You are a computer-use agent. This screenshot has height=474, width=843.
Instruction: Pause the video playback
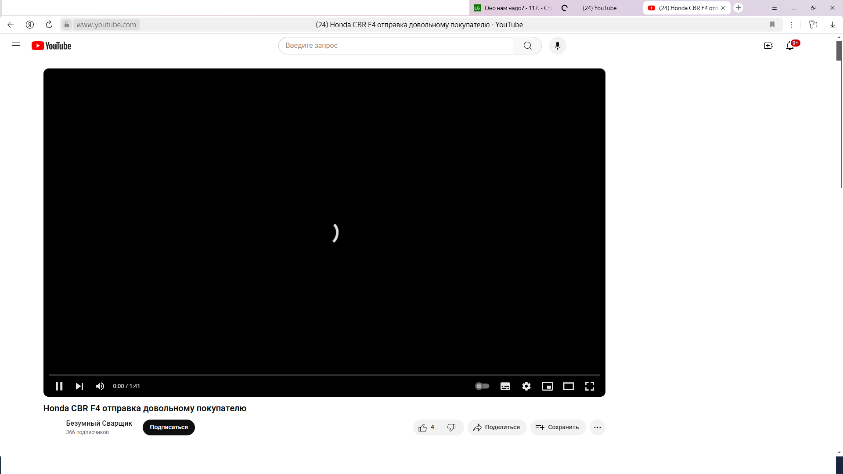coord(59,386)
